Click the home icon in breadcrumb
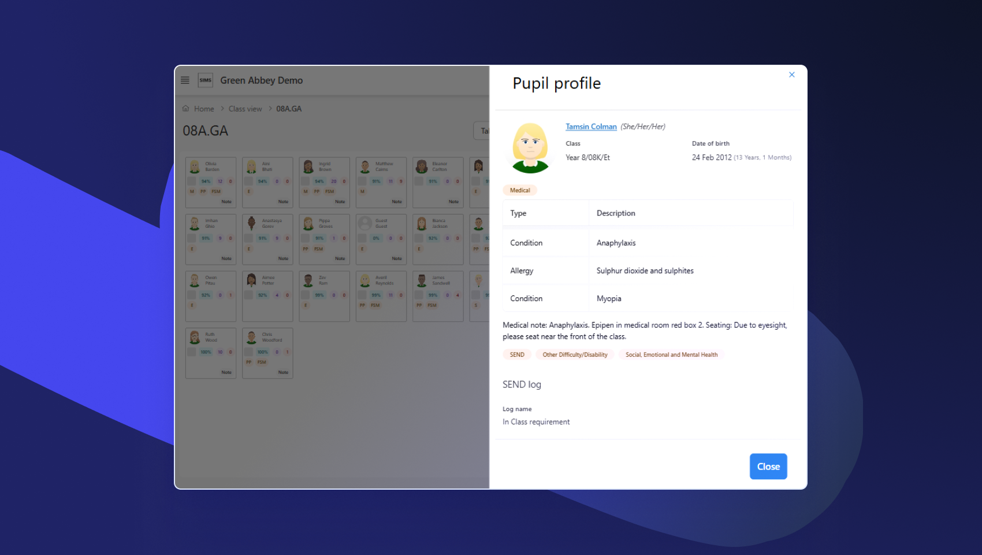This screenshot has height=555, width=982. [186, 109]
